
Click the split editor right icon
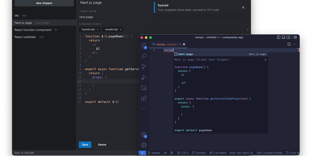click(x=289, y=44)
